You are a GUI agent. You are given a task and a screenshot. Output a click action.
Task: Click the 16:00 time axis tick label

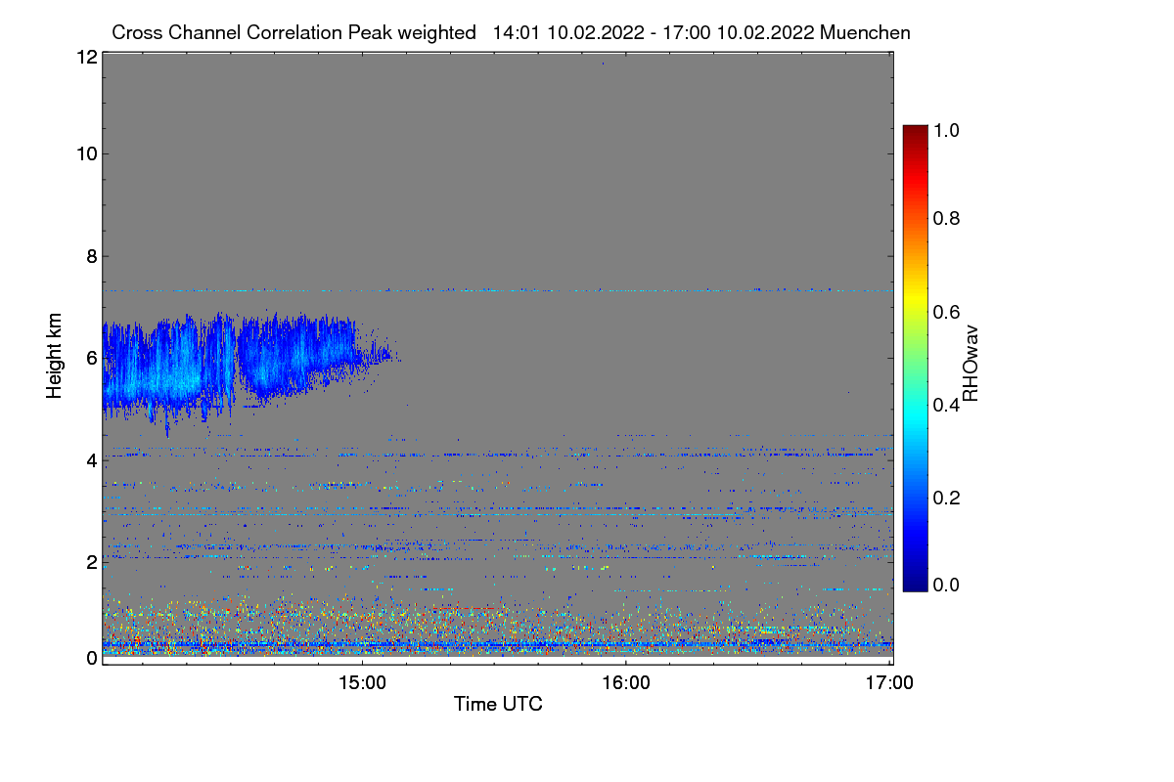click(x=625, y=683)
